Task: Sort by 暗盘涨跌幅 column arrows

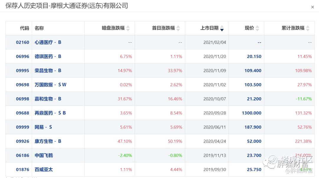Action: 128,28
